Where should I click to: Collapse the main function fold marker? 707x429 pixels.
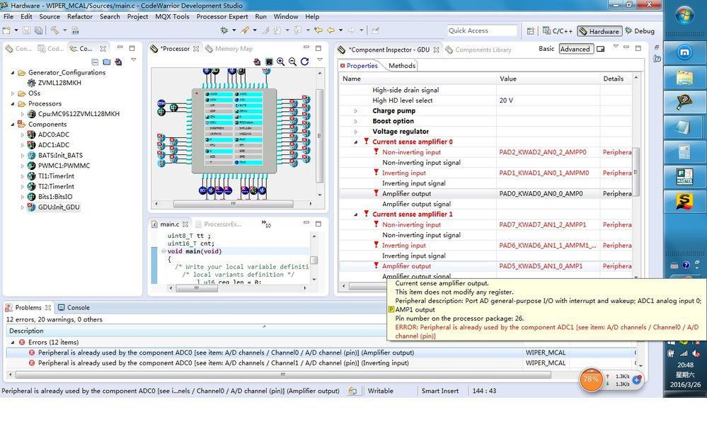coord(163,251)
